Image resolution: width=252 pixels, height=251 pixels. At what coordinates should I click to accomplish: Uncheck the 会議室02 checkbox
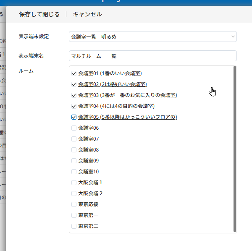tap(74, 84)
